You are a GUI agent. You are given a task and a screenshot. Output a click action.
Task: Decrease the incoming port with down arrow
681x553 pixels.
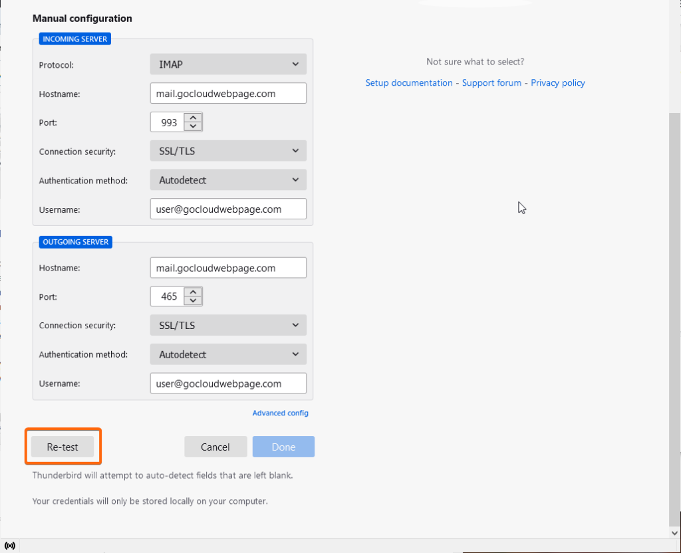point(193,127)
